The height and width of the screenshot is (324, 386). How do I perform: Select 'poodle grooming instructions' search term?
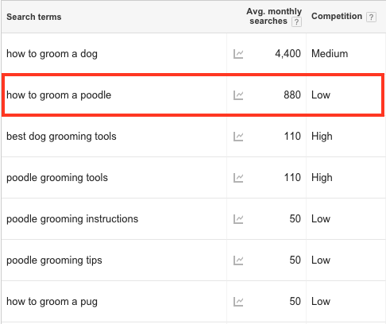pyautogui.click(x=72, y=219)
